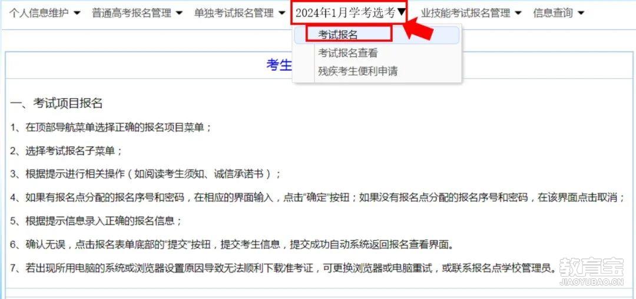Select the 单独考试报名管理 menu text

coord(234,14)
